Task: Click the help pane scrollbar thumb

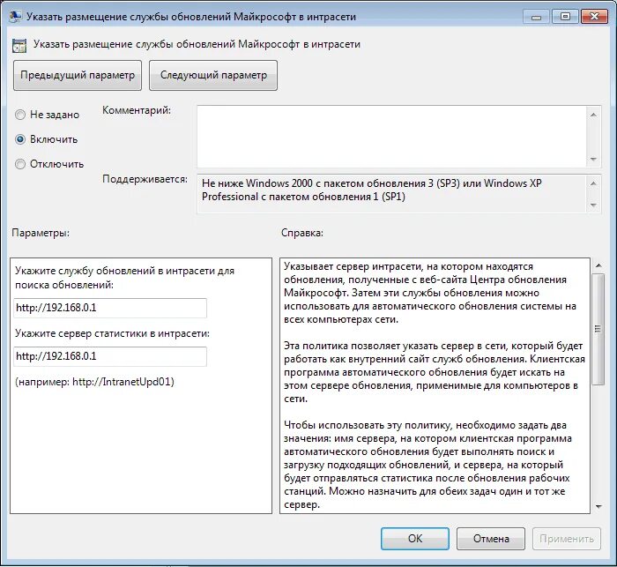Action: click(x=598, y=329)
